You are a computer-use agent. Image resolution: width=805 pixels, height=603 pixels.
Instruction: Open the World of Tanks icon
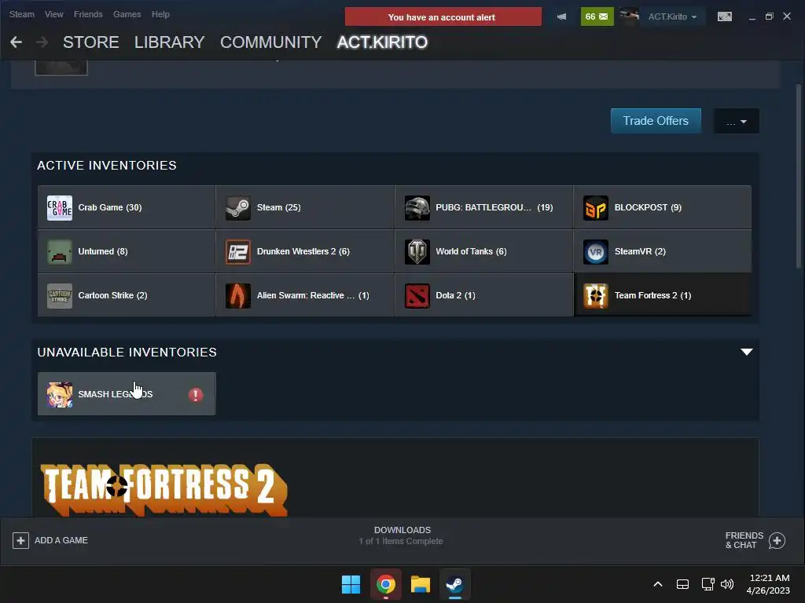(417, 252)
